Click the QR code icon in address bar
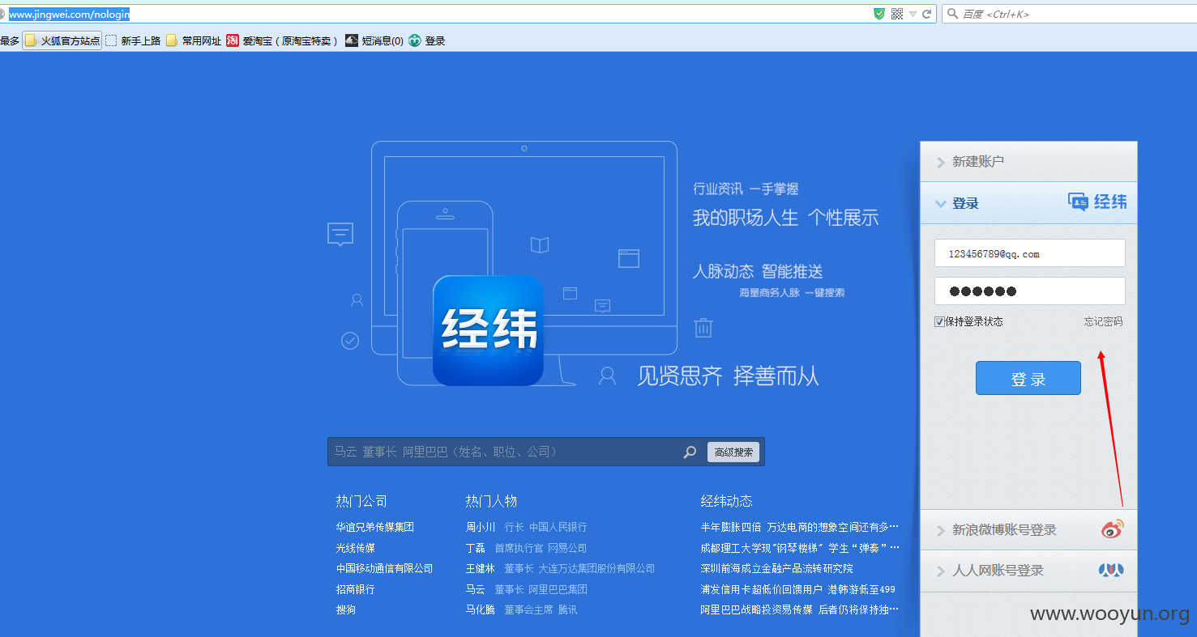The width and height of the screenshot is (1197, 637). tap(897, 14)
